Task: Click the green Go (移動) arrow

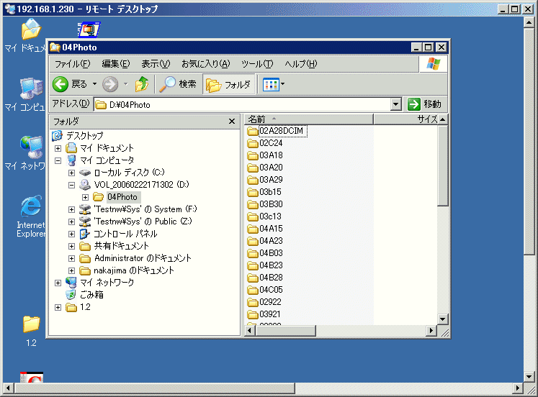Action: pyautogui.click(x=414, y=104)
